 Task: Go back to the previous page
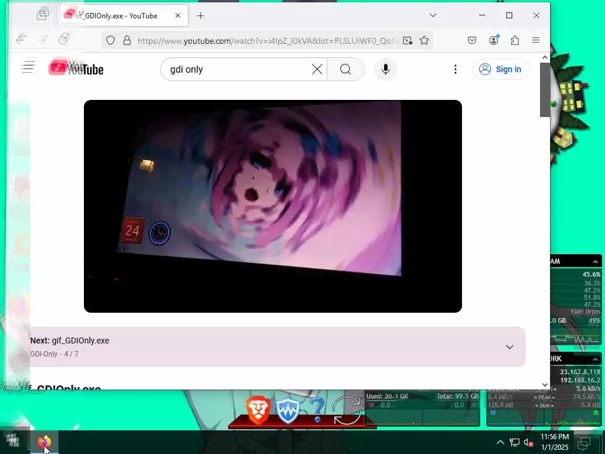point(21,40)
